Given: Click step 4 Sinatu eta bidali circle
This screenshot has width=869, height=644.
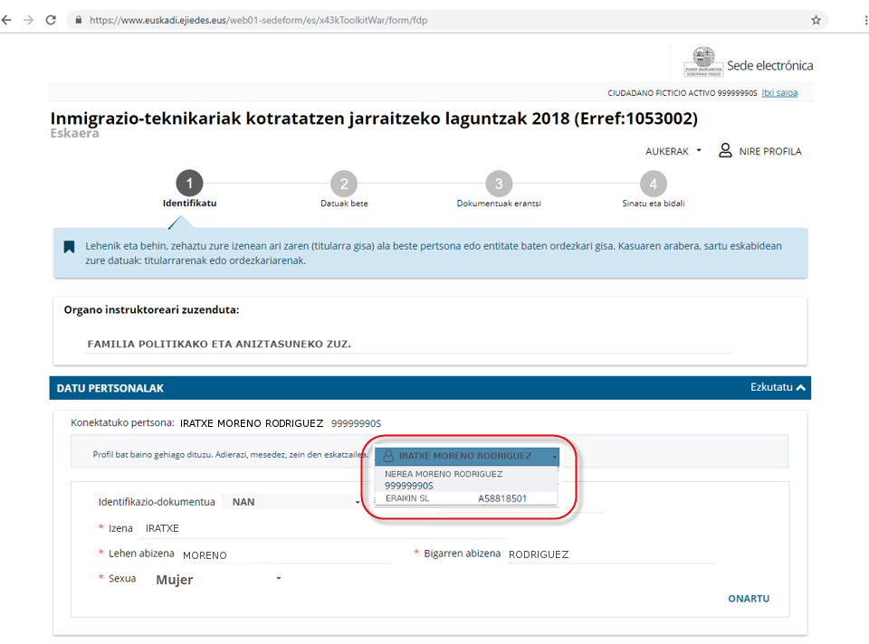Looking at the screenshot, I should 653,185.
